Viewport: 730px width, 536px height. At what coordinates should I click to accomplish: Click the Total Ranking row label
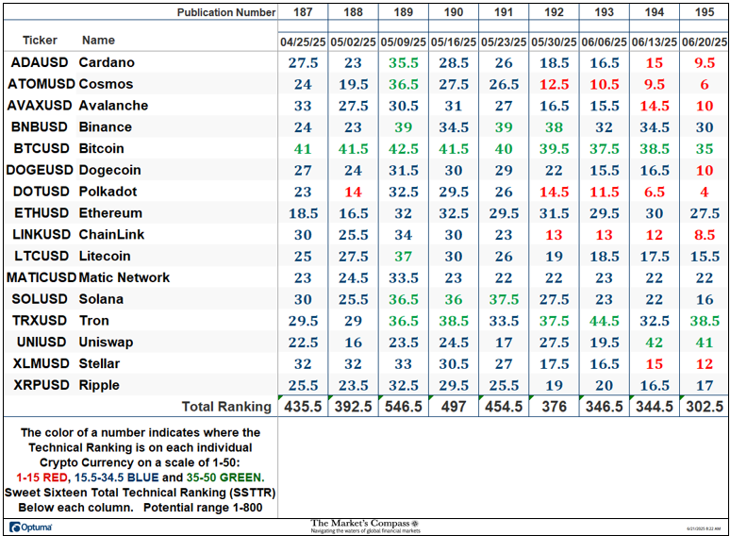coord(225,407)
